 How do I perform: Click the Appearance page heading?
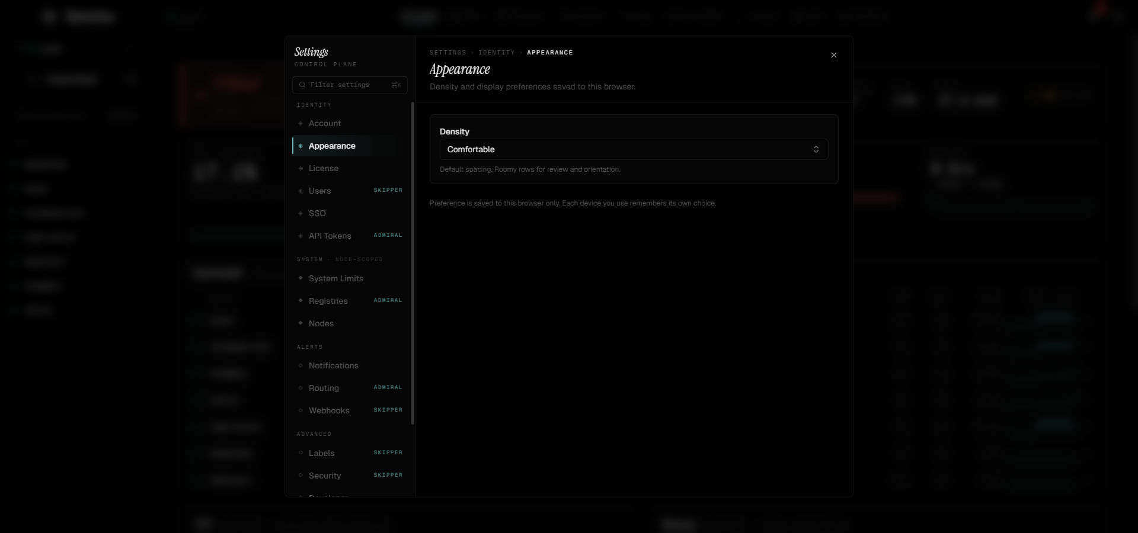pos(460,69)
